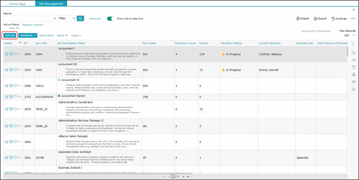Toggle Show Active Jobs Only switch

pyautogui.click(x=111, y=18)
